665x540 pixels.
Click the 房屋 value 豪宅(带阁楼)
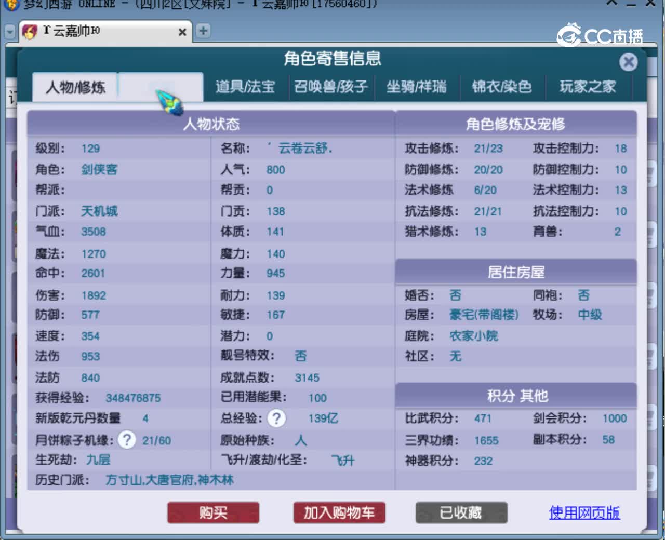tap(484, 315)
